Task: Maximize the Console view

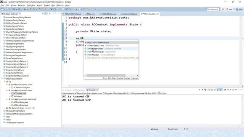Action: click(x=241, y=90)
